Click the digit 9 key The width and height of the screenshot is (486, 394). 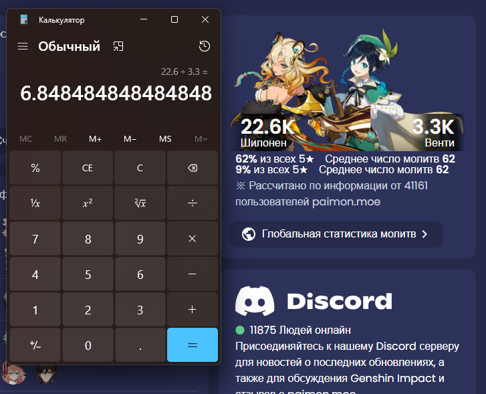click(x=140, y=239)
